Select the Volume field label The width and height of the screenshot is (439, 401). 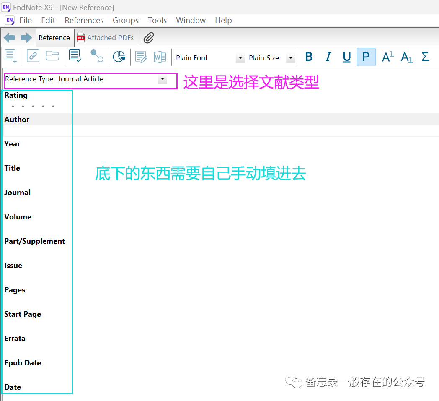click(x=18, y=217)
